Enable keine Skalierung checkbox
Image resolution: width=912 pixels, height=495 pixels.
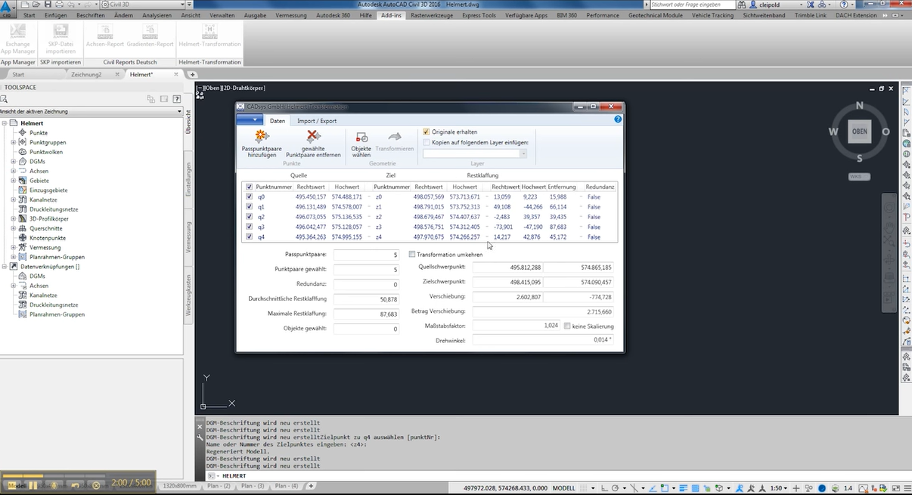click(567, 326)
